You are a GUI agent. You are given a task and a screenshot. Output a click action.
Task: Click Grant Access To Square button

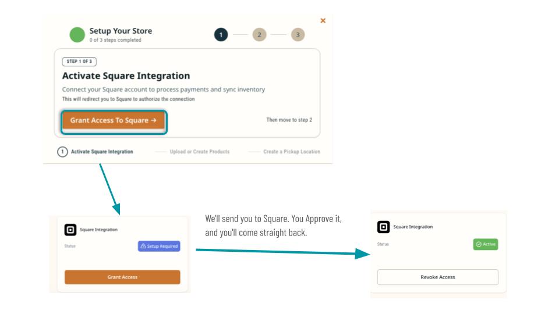(x=114, y=120)
